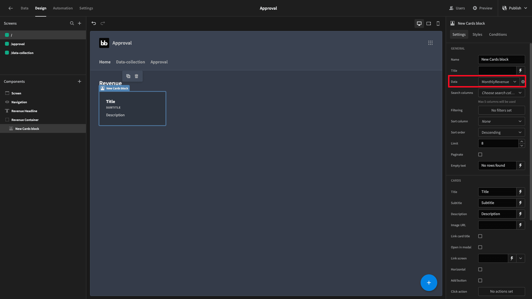Click the No filters set button

pos(502,110)
